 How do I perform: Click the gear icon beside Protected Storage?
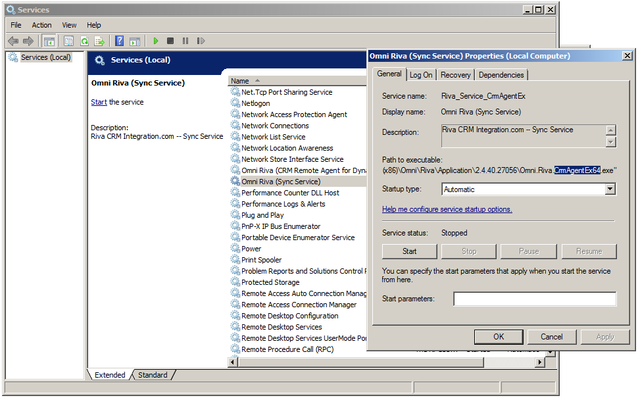click(x=235, y=282)
